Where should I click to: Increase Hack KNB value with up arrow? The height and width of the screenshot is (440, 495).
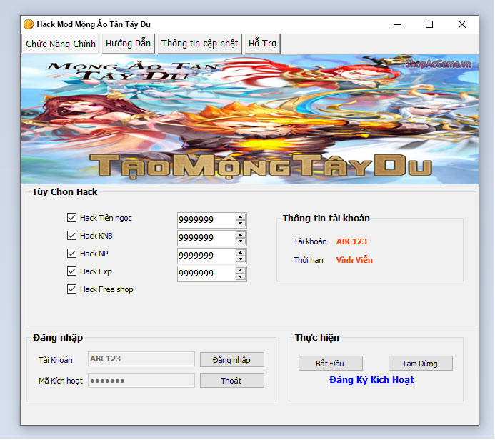click(x=241, y=235)
